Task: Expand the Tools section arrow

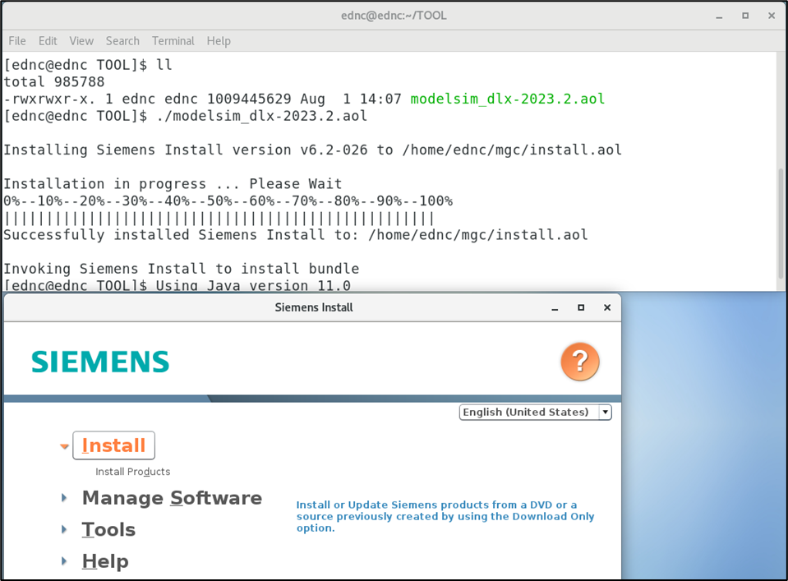Action: [64, 530]
